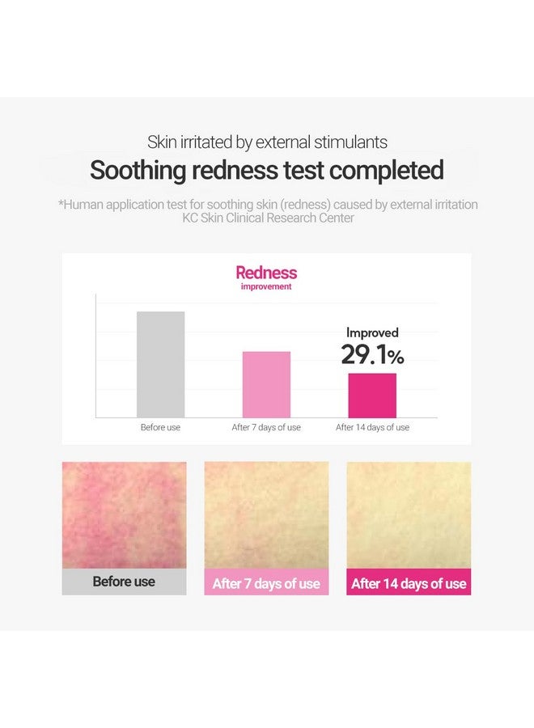Image resolution: width=534 pixels, height=728 pixels.
Task: Click the 'Soothing redness test completed' heading
Action: pos(266,170)
